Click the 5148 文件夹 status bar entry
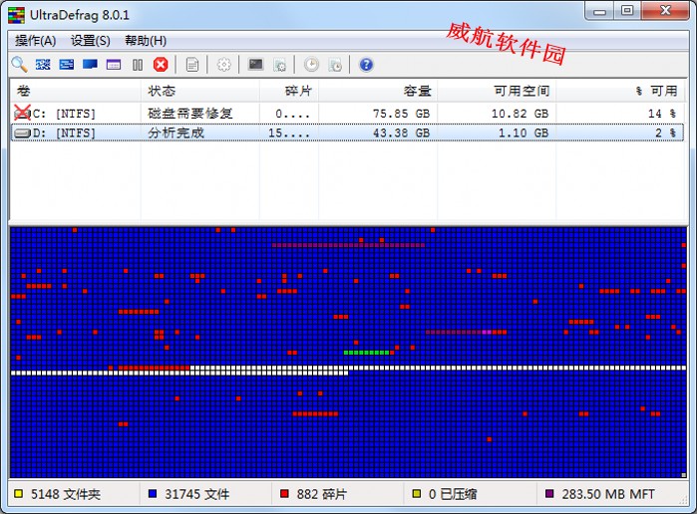The image size is (697, 514). click(66, 494)
